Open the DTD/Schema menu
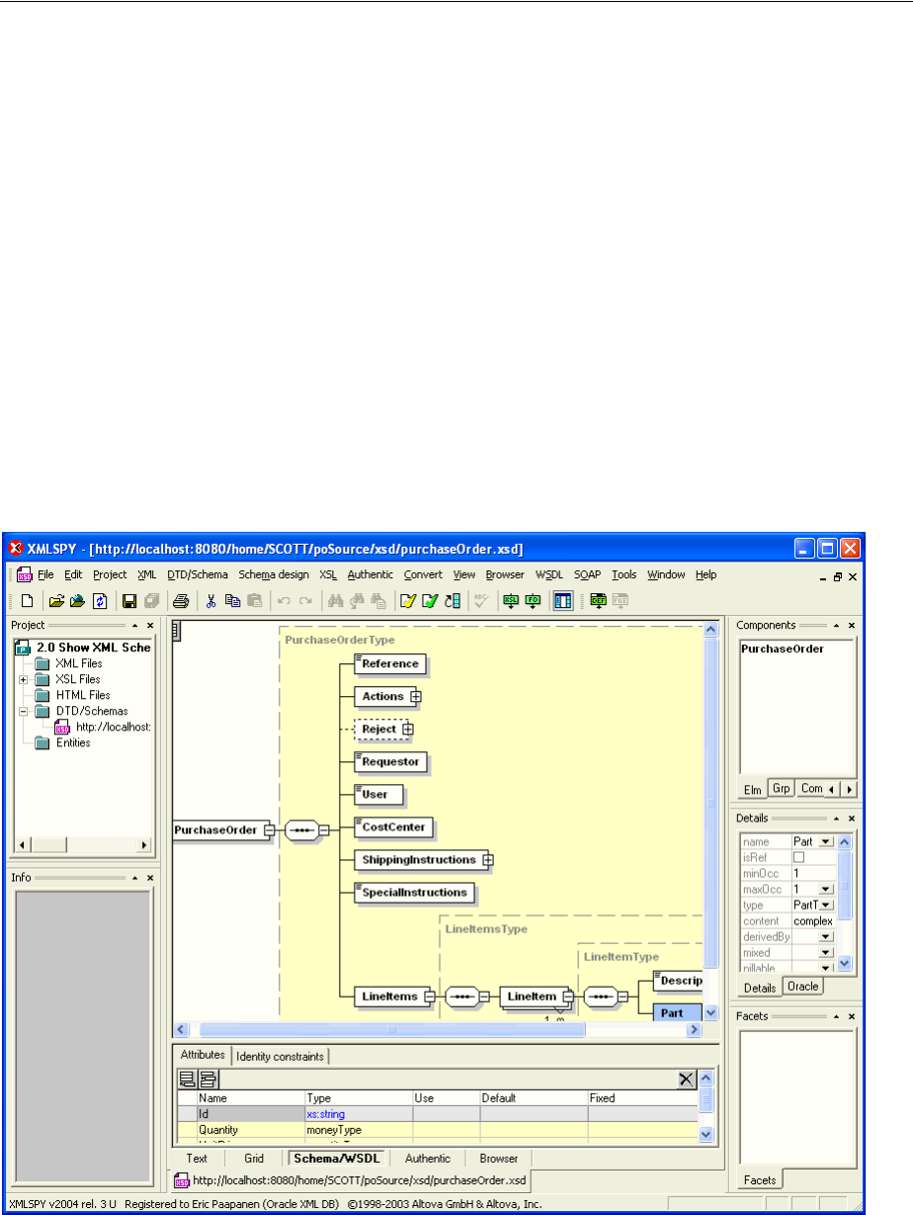913x1215 pixels. (198, 574)
